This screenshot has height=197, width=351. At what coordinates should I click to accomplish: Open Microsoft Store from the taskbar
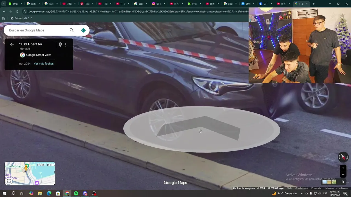[x=58, y=193]
